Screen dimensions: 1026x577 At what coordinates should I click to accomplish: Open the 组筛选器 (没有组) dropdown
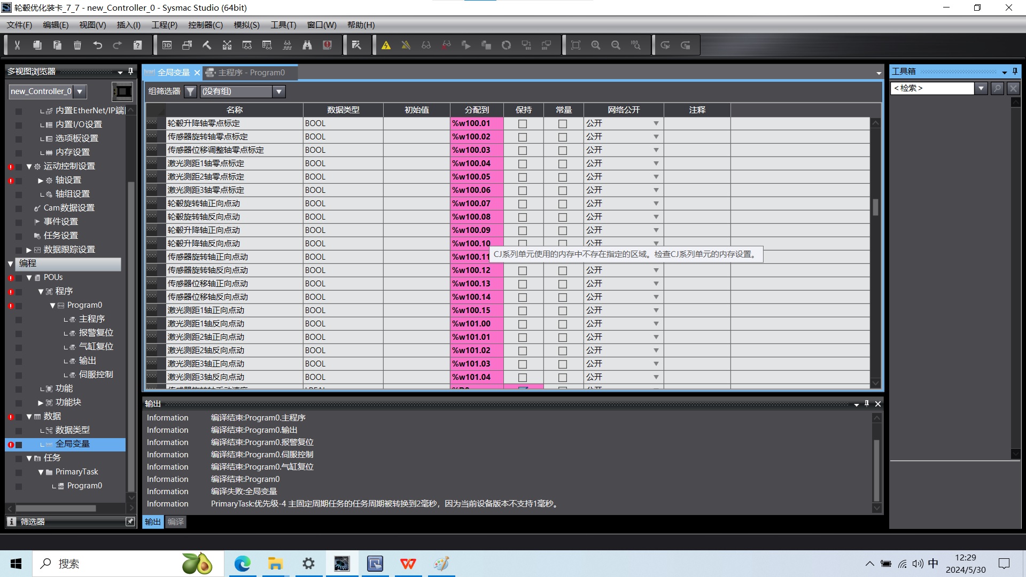278,91
